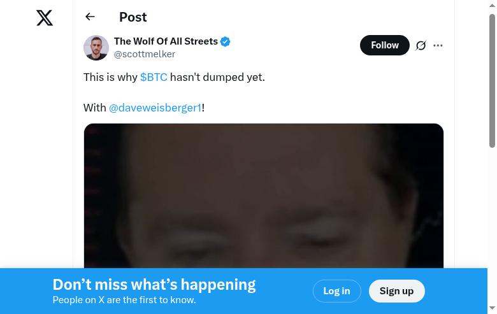Go back using the left arrow
Viewport: 497px width, 314px height.
click(90, 17)
